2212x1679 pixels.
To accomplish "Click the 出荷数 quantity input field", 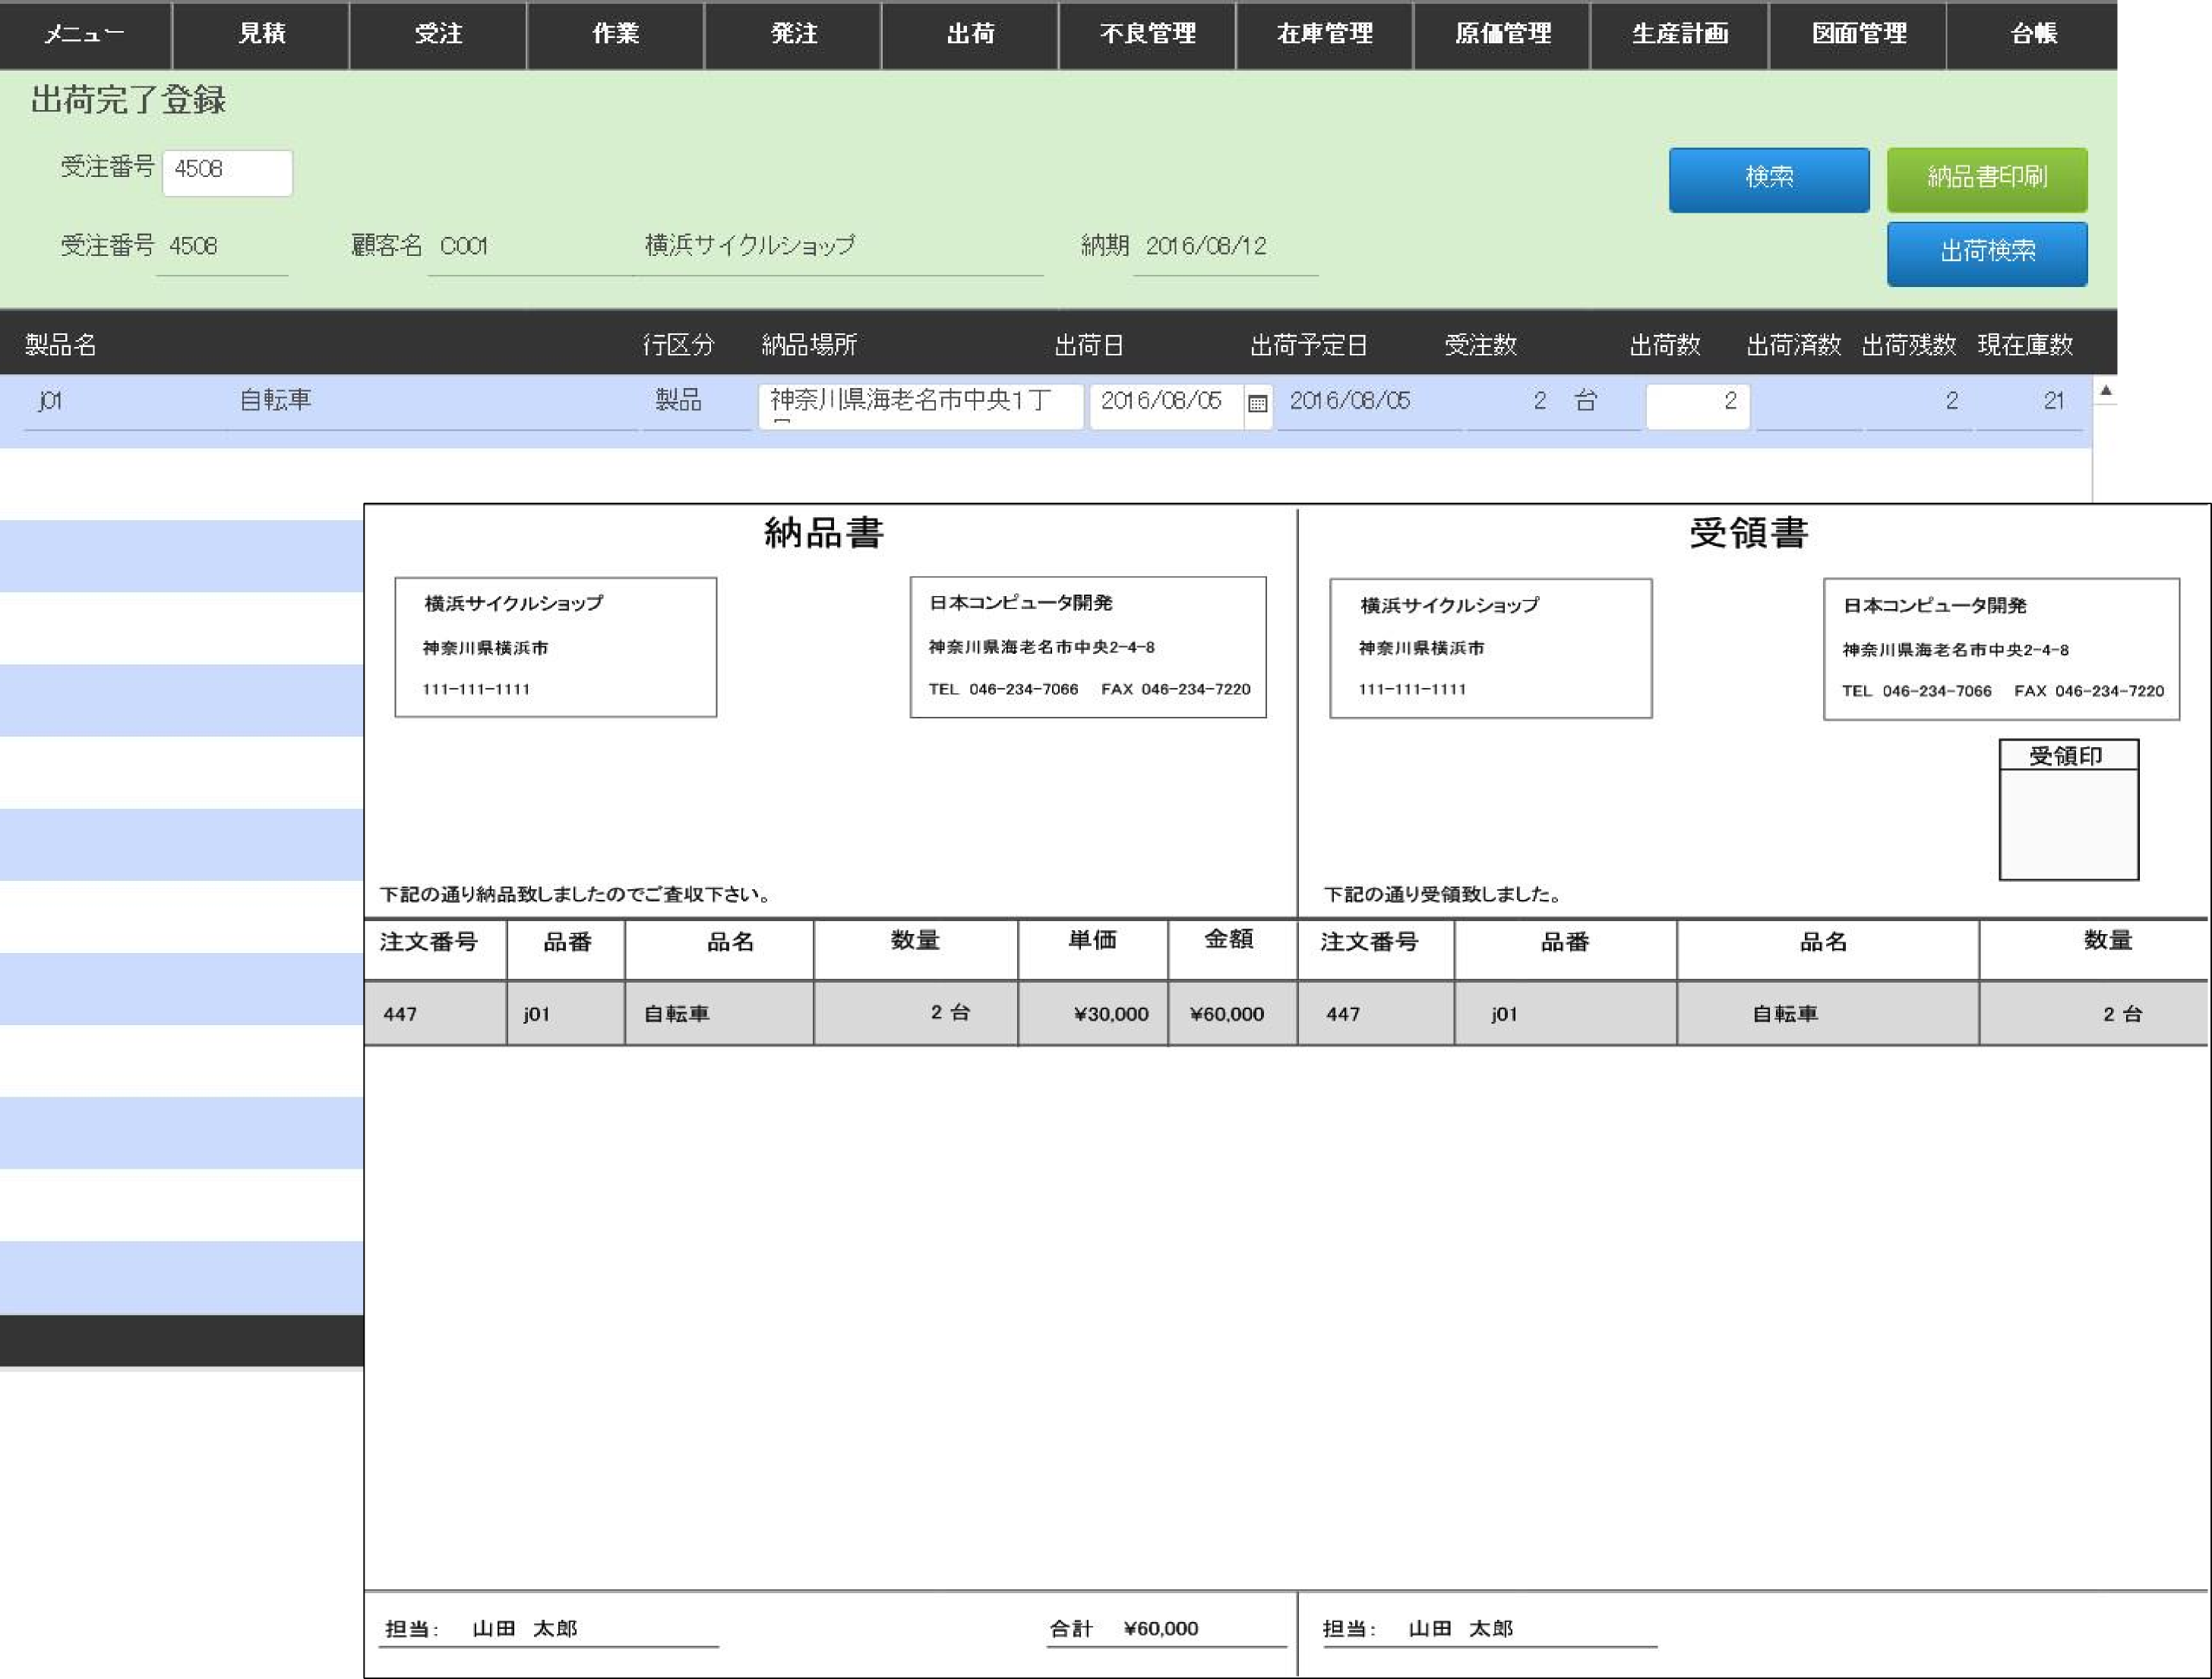I will click(1698, 406).
